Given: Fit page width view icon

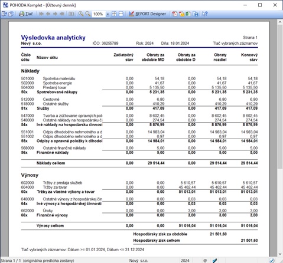Looking at the screenshot, I should pos(121,14).
